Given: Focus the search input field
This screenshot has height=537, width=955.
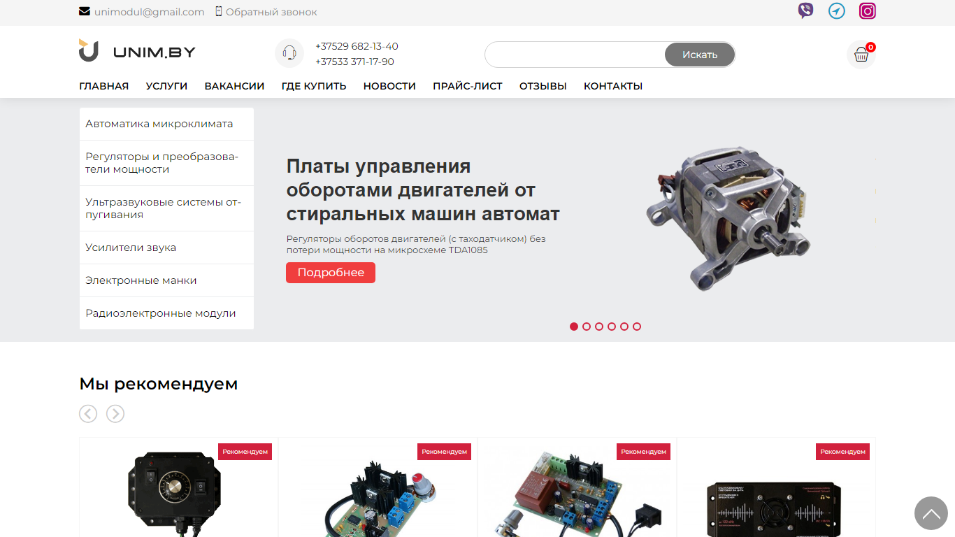Looking at the screenshot, I should (x=575, y=55).
